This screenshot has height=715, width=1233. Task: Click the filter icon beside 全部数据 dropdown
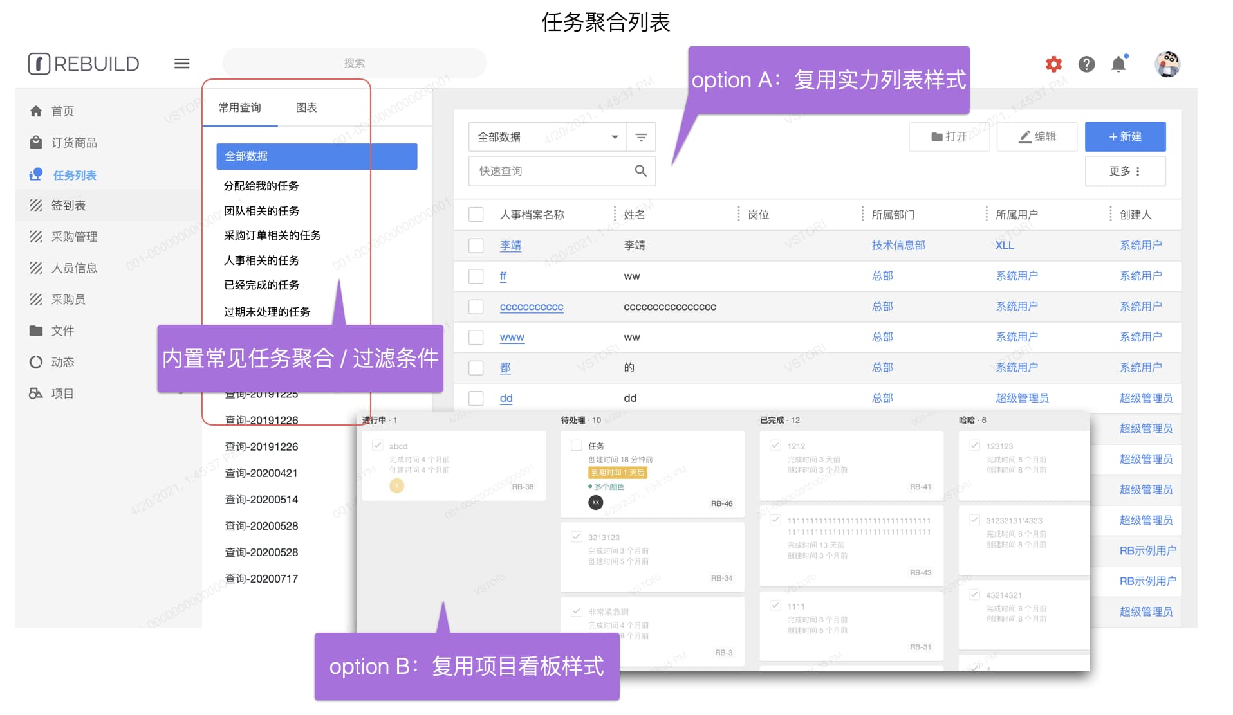click(x=641, y=136)
